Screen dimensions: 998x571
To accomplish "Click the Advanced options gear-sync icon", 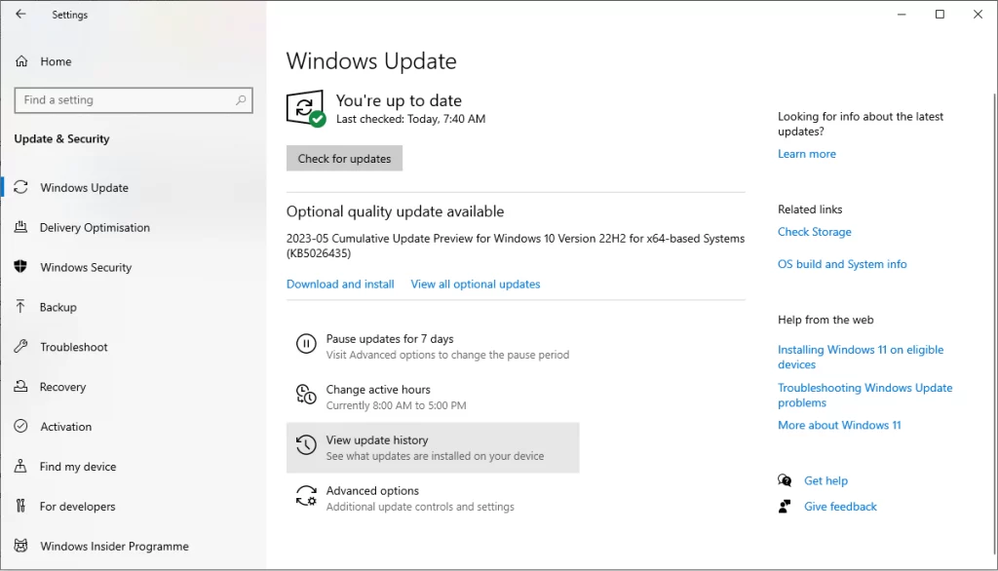I will (x=306, y=496).
